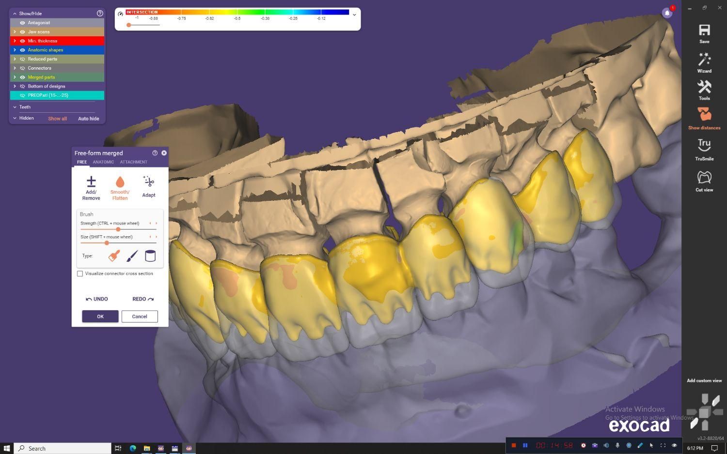The height and width of the screenshot is (454, 727).
Task: Toggle Jaw scans visibility eye
Action: coord(22,32)
